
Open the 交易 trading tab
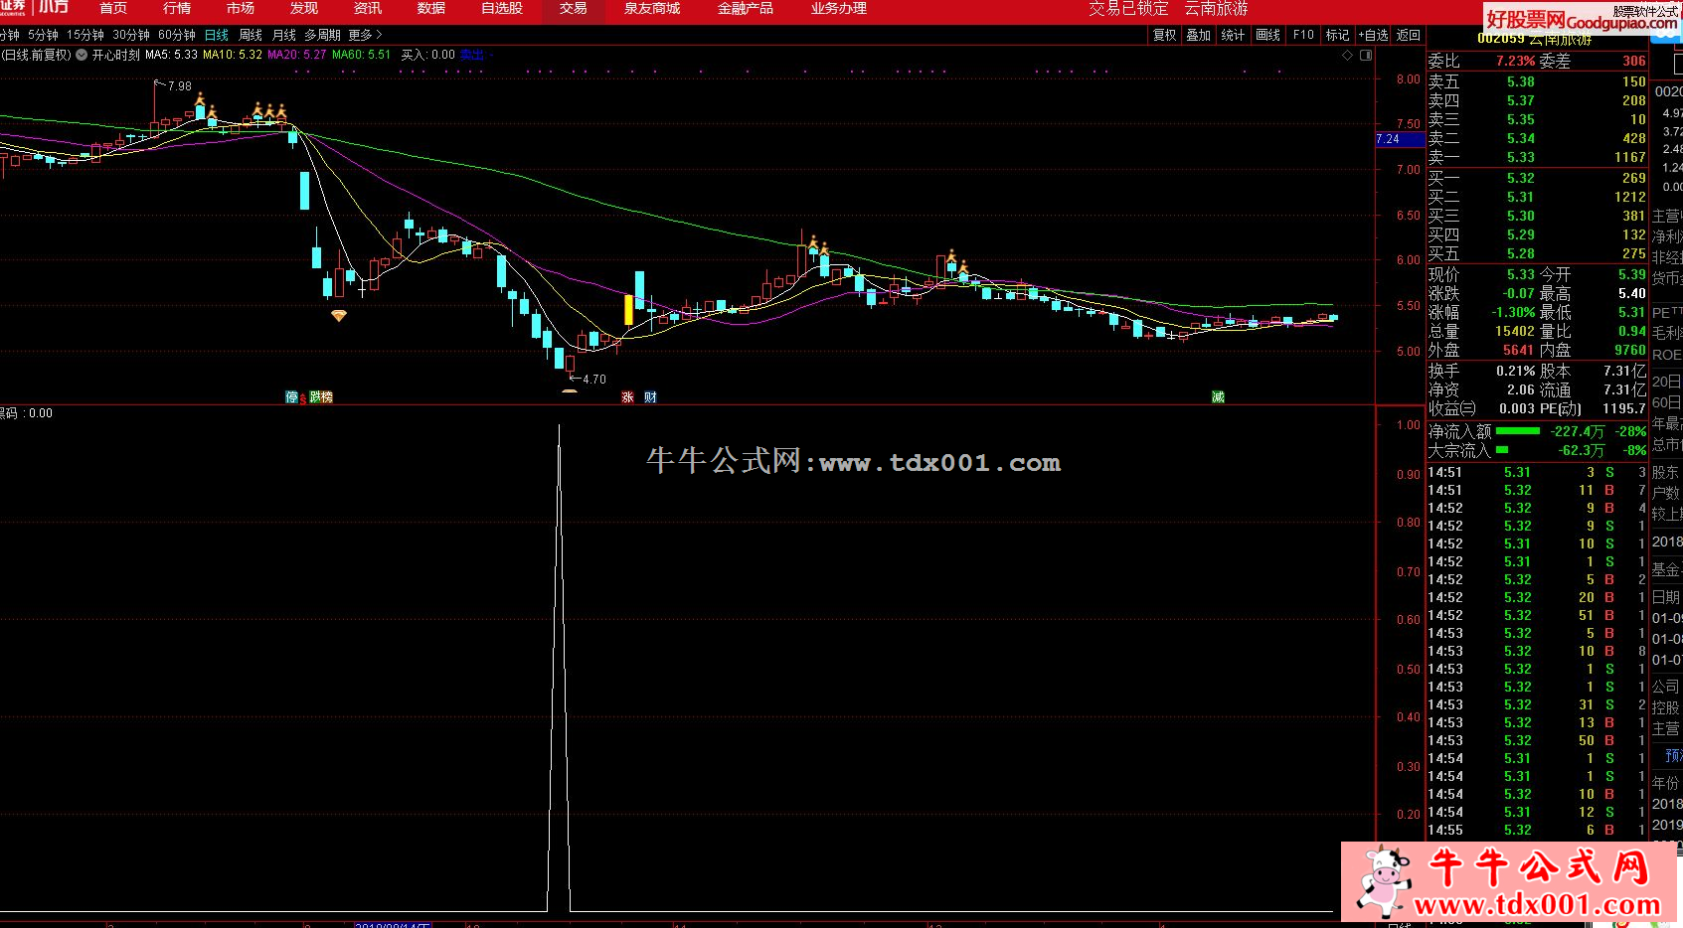pyautogui.click(x=574, y=8)
